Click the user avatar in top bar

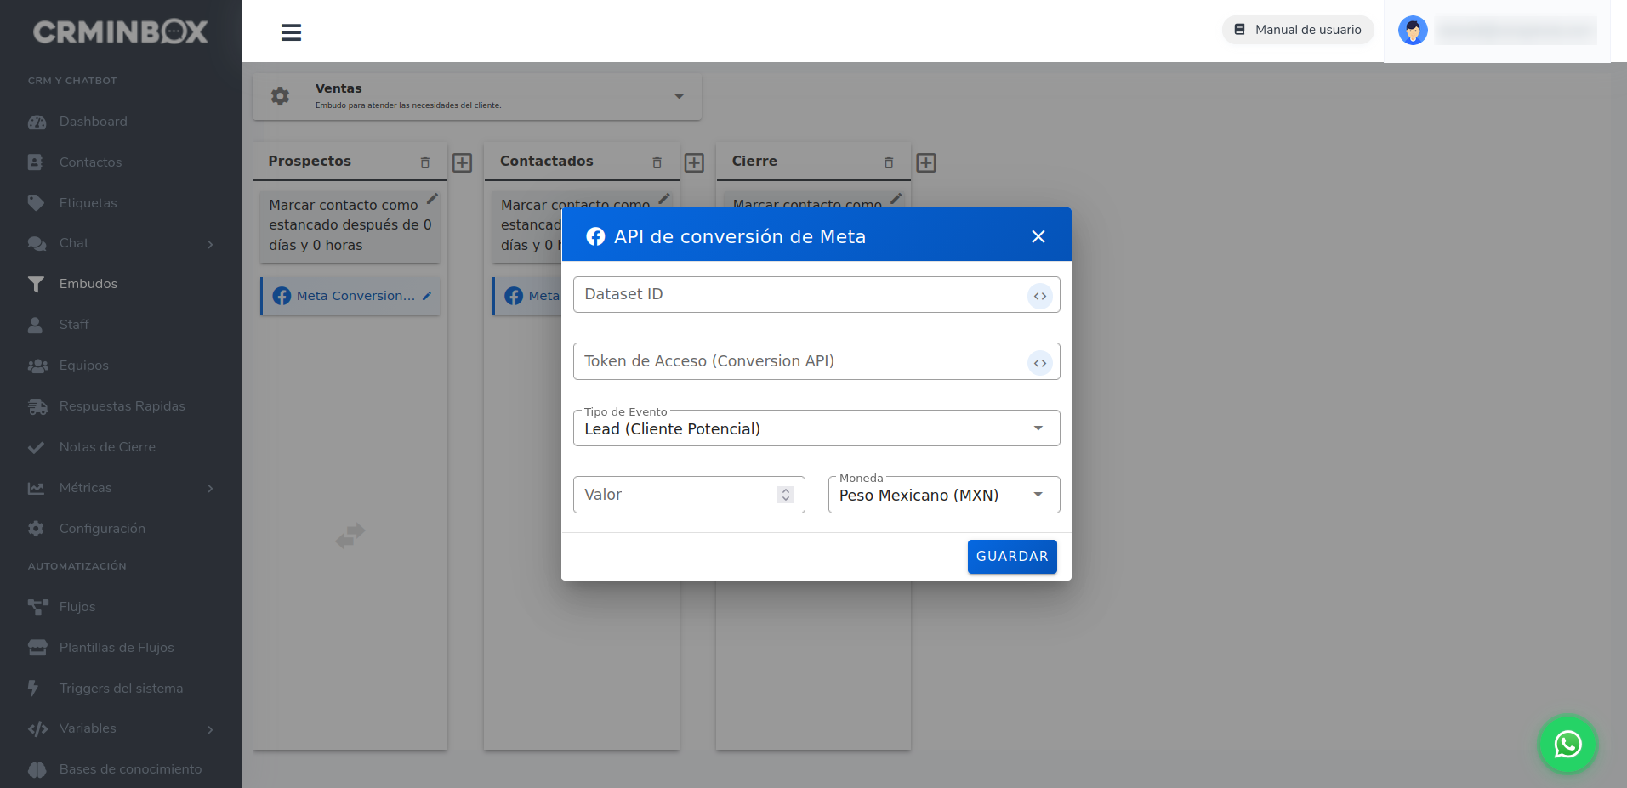coord(1413,31)
